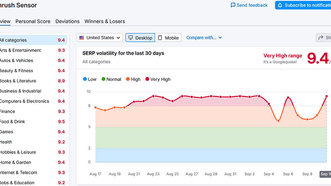Expand the Compare with dropdown
Viewport: 331px width, 186px height.
coord(204,38)
